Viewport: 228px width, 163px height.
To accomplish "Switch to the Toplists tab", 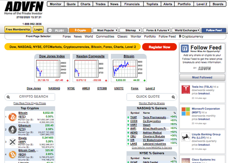I will [152, 4].
